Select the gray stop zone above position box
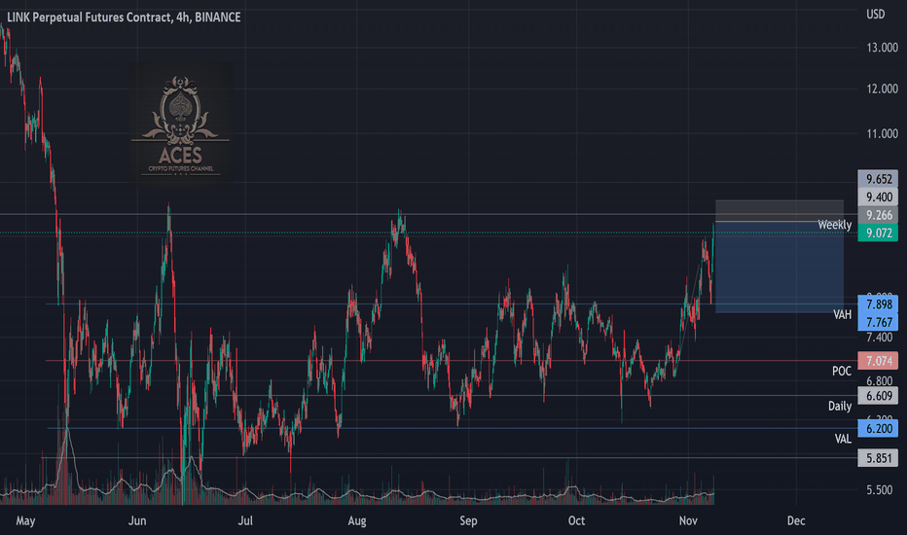Viewport: 907px width, 535px height. (x=780, y=210)
